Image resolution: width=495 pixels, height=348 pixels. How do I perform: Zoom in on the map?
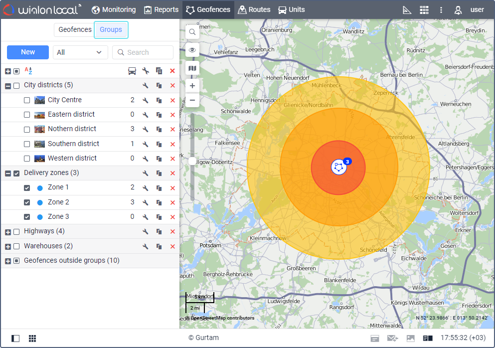[x=192, y=85]
